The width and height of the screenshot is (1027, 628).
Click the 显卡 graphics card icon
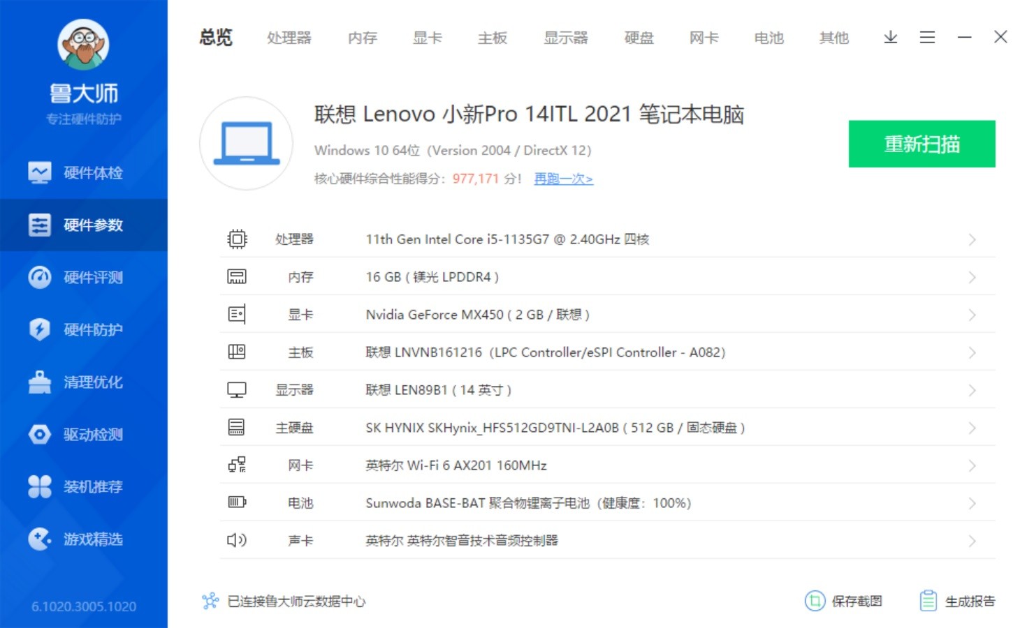coord(237,315)
